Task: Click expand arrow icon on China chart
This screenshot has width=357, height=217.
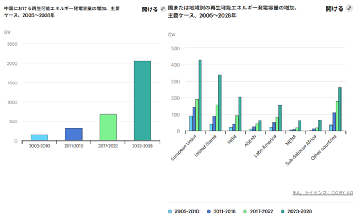Action: point(163,9)
